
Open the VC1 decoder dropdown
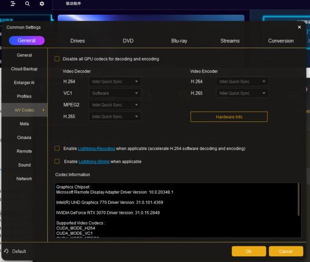(x=115, y=93)
